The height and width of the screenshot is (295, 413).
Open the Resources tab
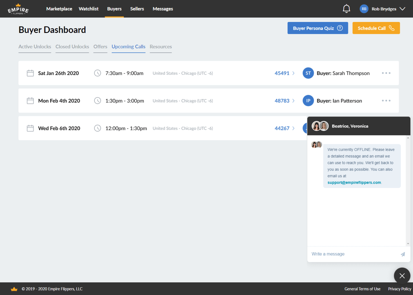161,47
